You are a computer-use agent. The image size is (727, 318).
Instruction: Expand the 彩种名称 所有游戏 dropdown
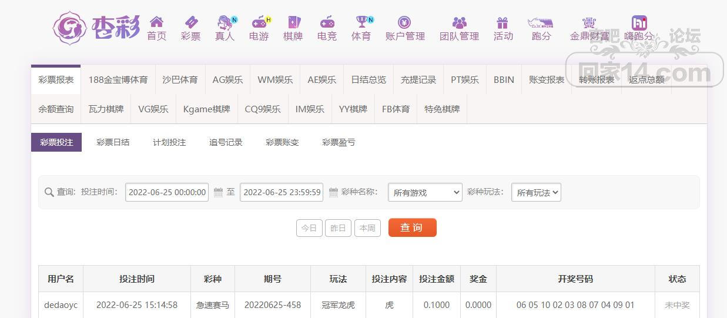coord(425,192)
